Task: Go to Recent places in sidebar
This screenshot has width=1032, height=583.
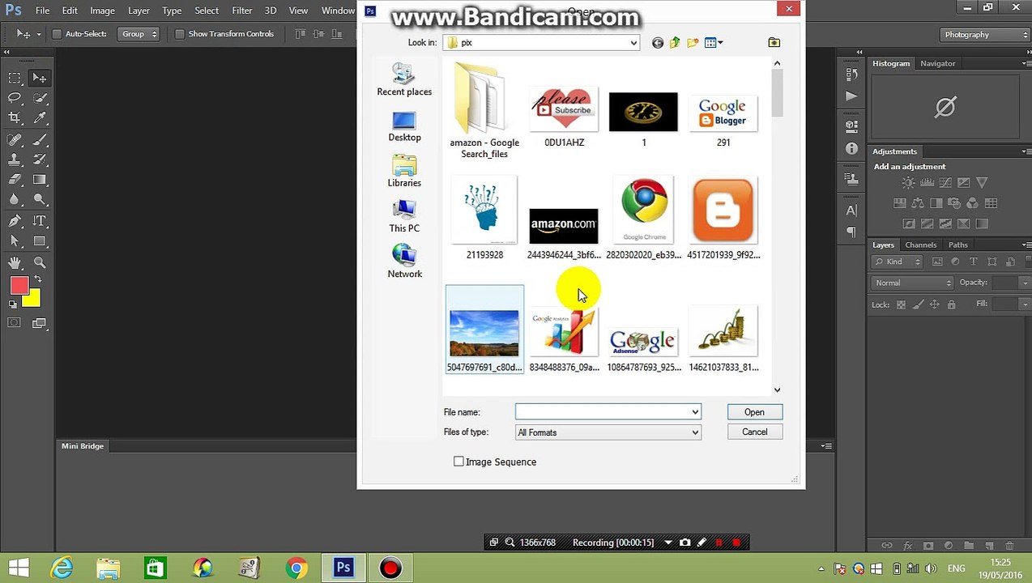Action: (404, 79)
